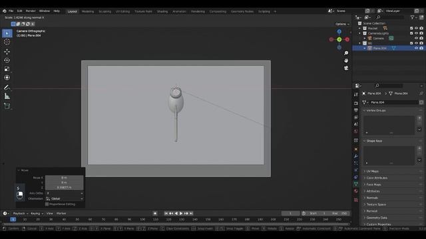Screen dimensions: 426x239
Task: Open the Orientation Global dropdown
Action: pyautogui.click(x=65, y=199)
